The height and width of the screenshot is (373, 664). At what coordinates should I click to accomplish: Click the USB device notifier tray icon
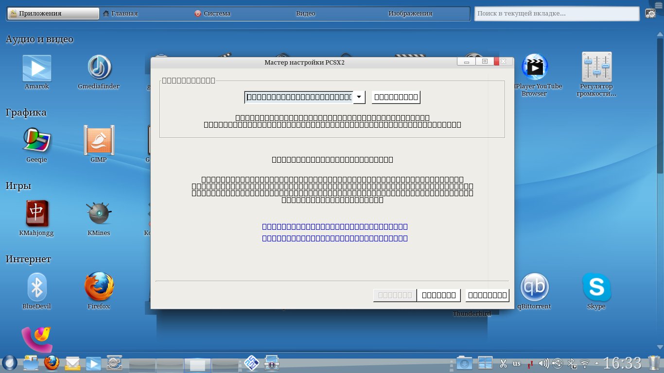click(x=558, y=363)
